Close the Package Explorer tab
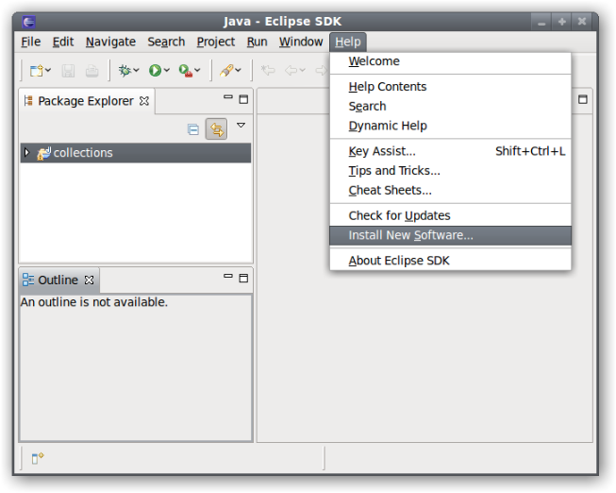616x493 pixels. (144, 101)
